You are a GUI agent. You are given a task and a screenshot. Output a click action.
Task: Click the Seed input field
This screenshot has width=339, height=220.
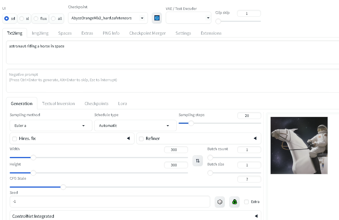point(110,202)
